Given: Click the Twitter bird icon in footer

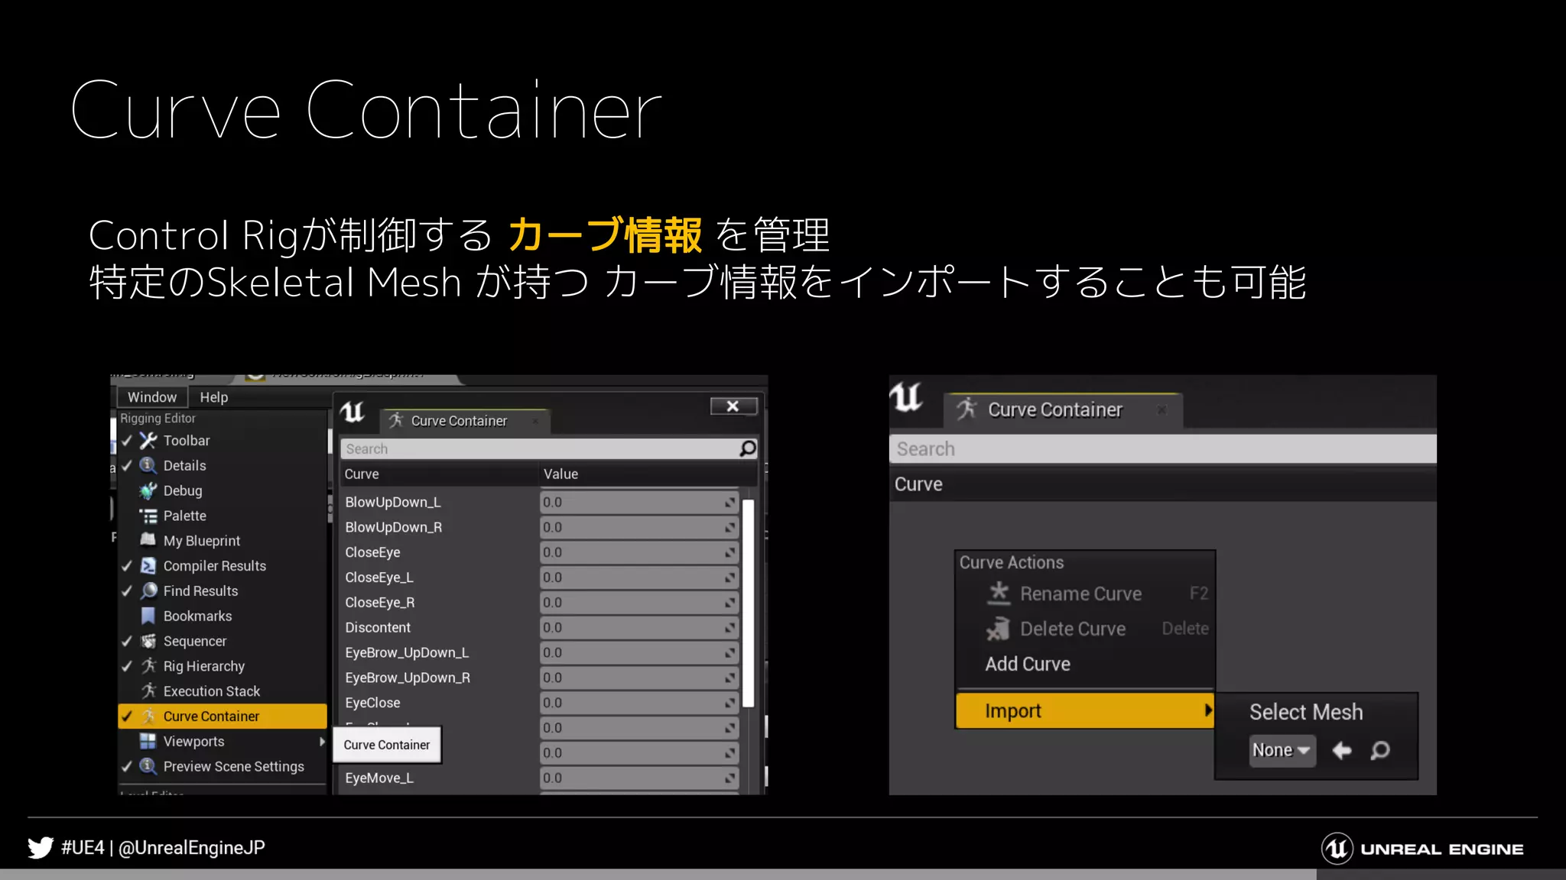Looking at the screenshot, I should 41,848.
